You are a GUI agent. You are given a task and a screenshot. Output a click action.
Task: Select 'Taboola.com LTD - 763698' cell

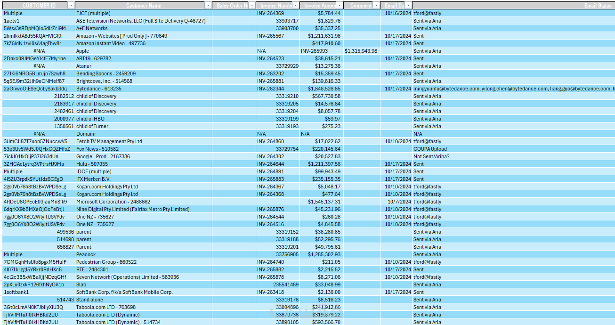[x=144, y=307]
